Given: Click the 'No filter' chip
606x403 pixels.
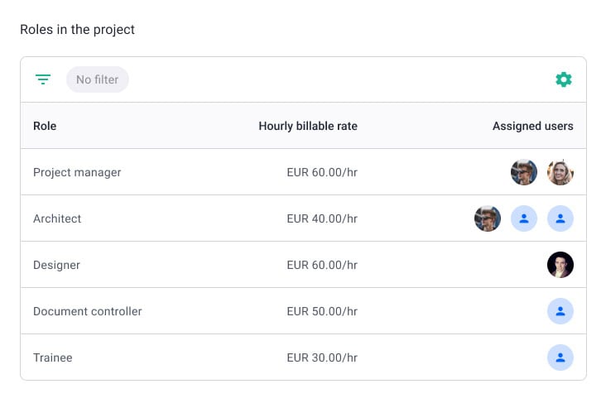Looking at the screenshot, I should point(98,79).
